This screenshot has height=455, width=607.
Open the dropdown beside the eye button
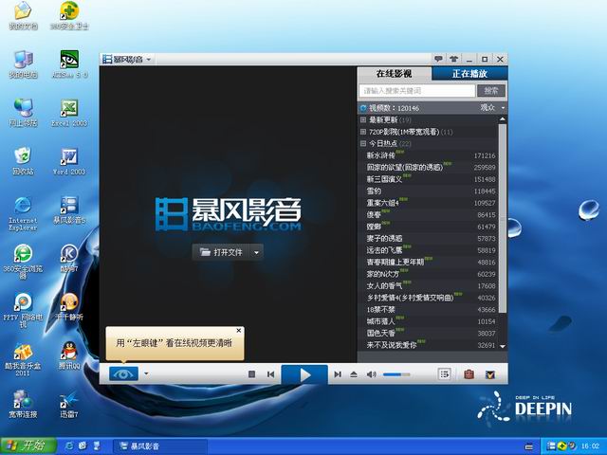coord(146,373)
